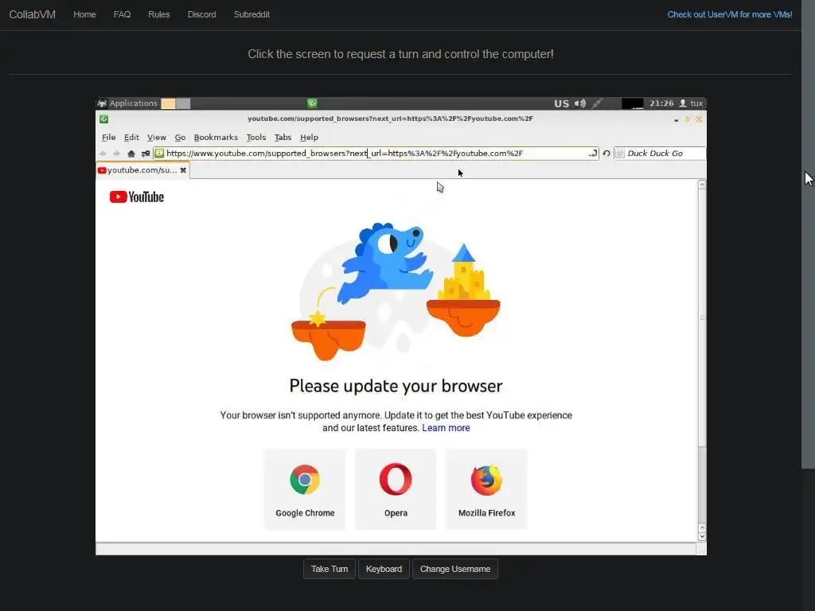Click the browser scrollbar bottom down arrow

click(702, 537)
